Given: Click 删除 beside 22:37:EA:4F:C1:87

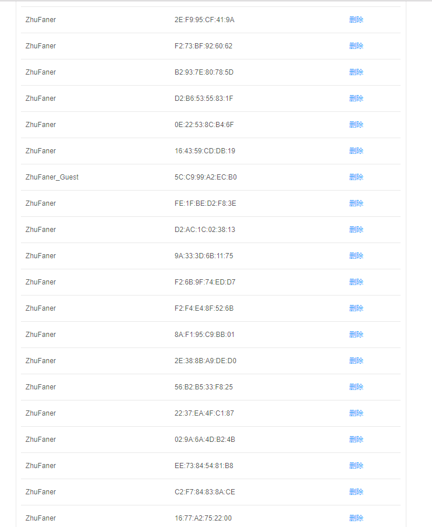Looking at the screenshot, I should (x=356, y=413).
